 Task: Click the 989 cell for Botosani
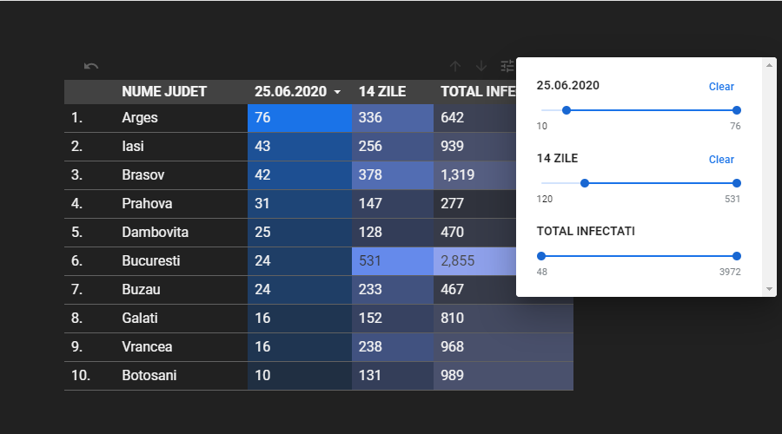click(x=503, y=376)
